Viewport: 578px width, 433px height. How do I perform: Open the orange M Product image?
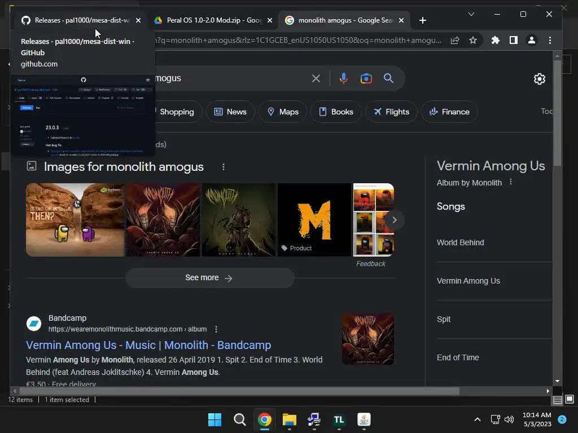(x=314, y=220)
